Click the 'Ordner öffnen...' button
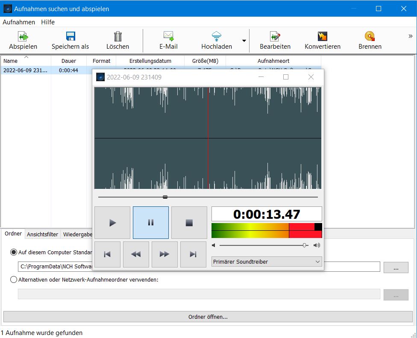417x338 pixels. click(x=208, y=317)
